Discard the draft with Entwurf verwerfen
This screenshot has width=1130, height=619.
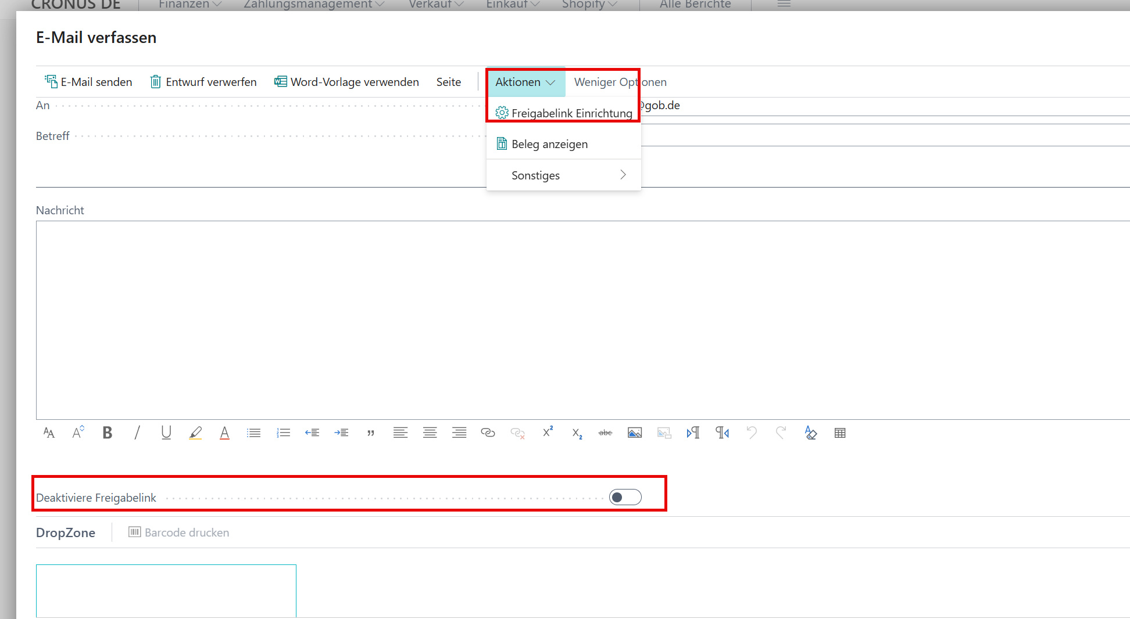203,82
